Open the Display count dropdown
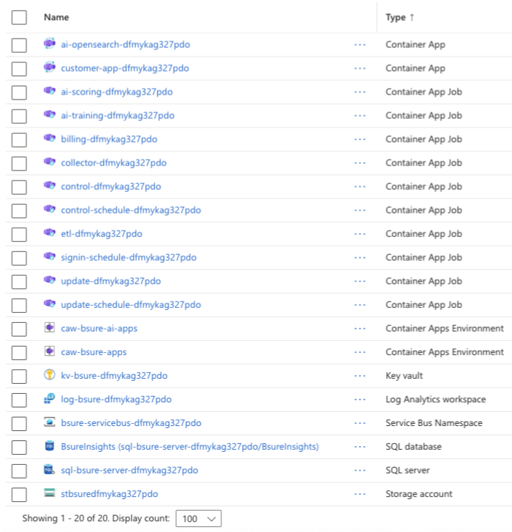 pos(198,518)
